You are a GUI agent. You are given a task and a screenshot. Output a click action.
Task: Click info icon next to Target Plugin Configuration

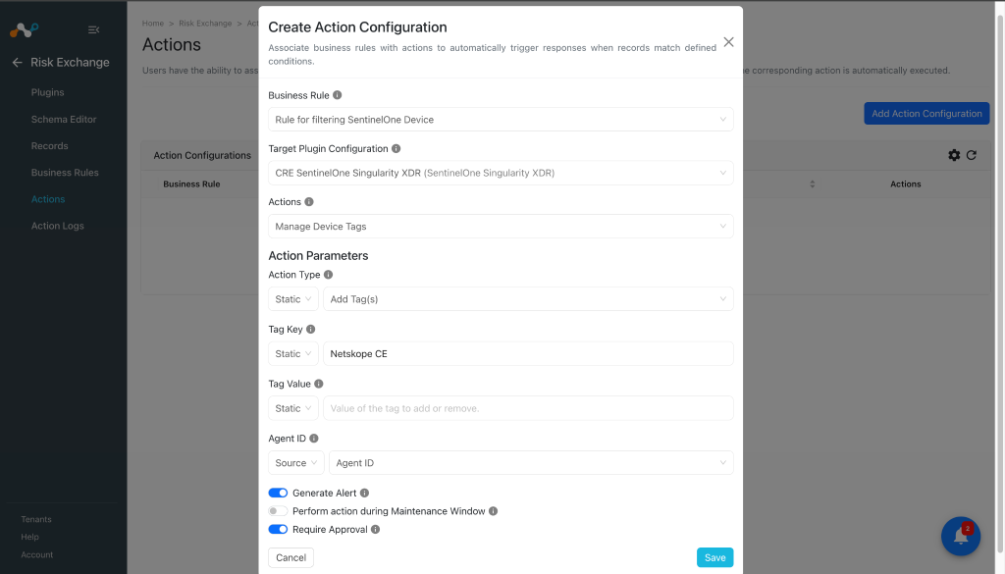pos(397,148)
